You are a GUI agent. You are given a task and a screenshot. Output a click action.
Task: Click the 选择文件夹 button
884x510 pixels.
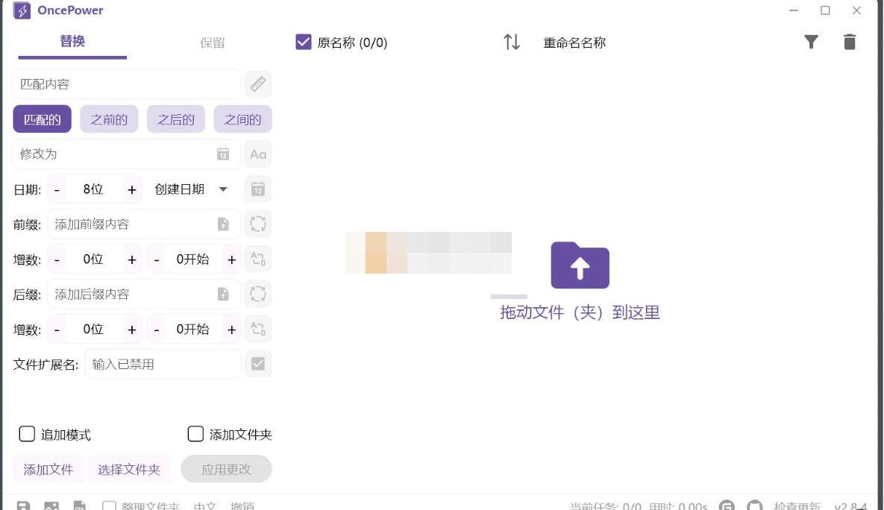[129, 469]
